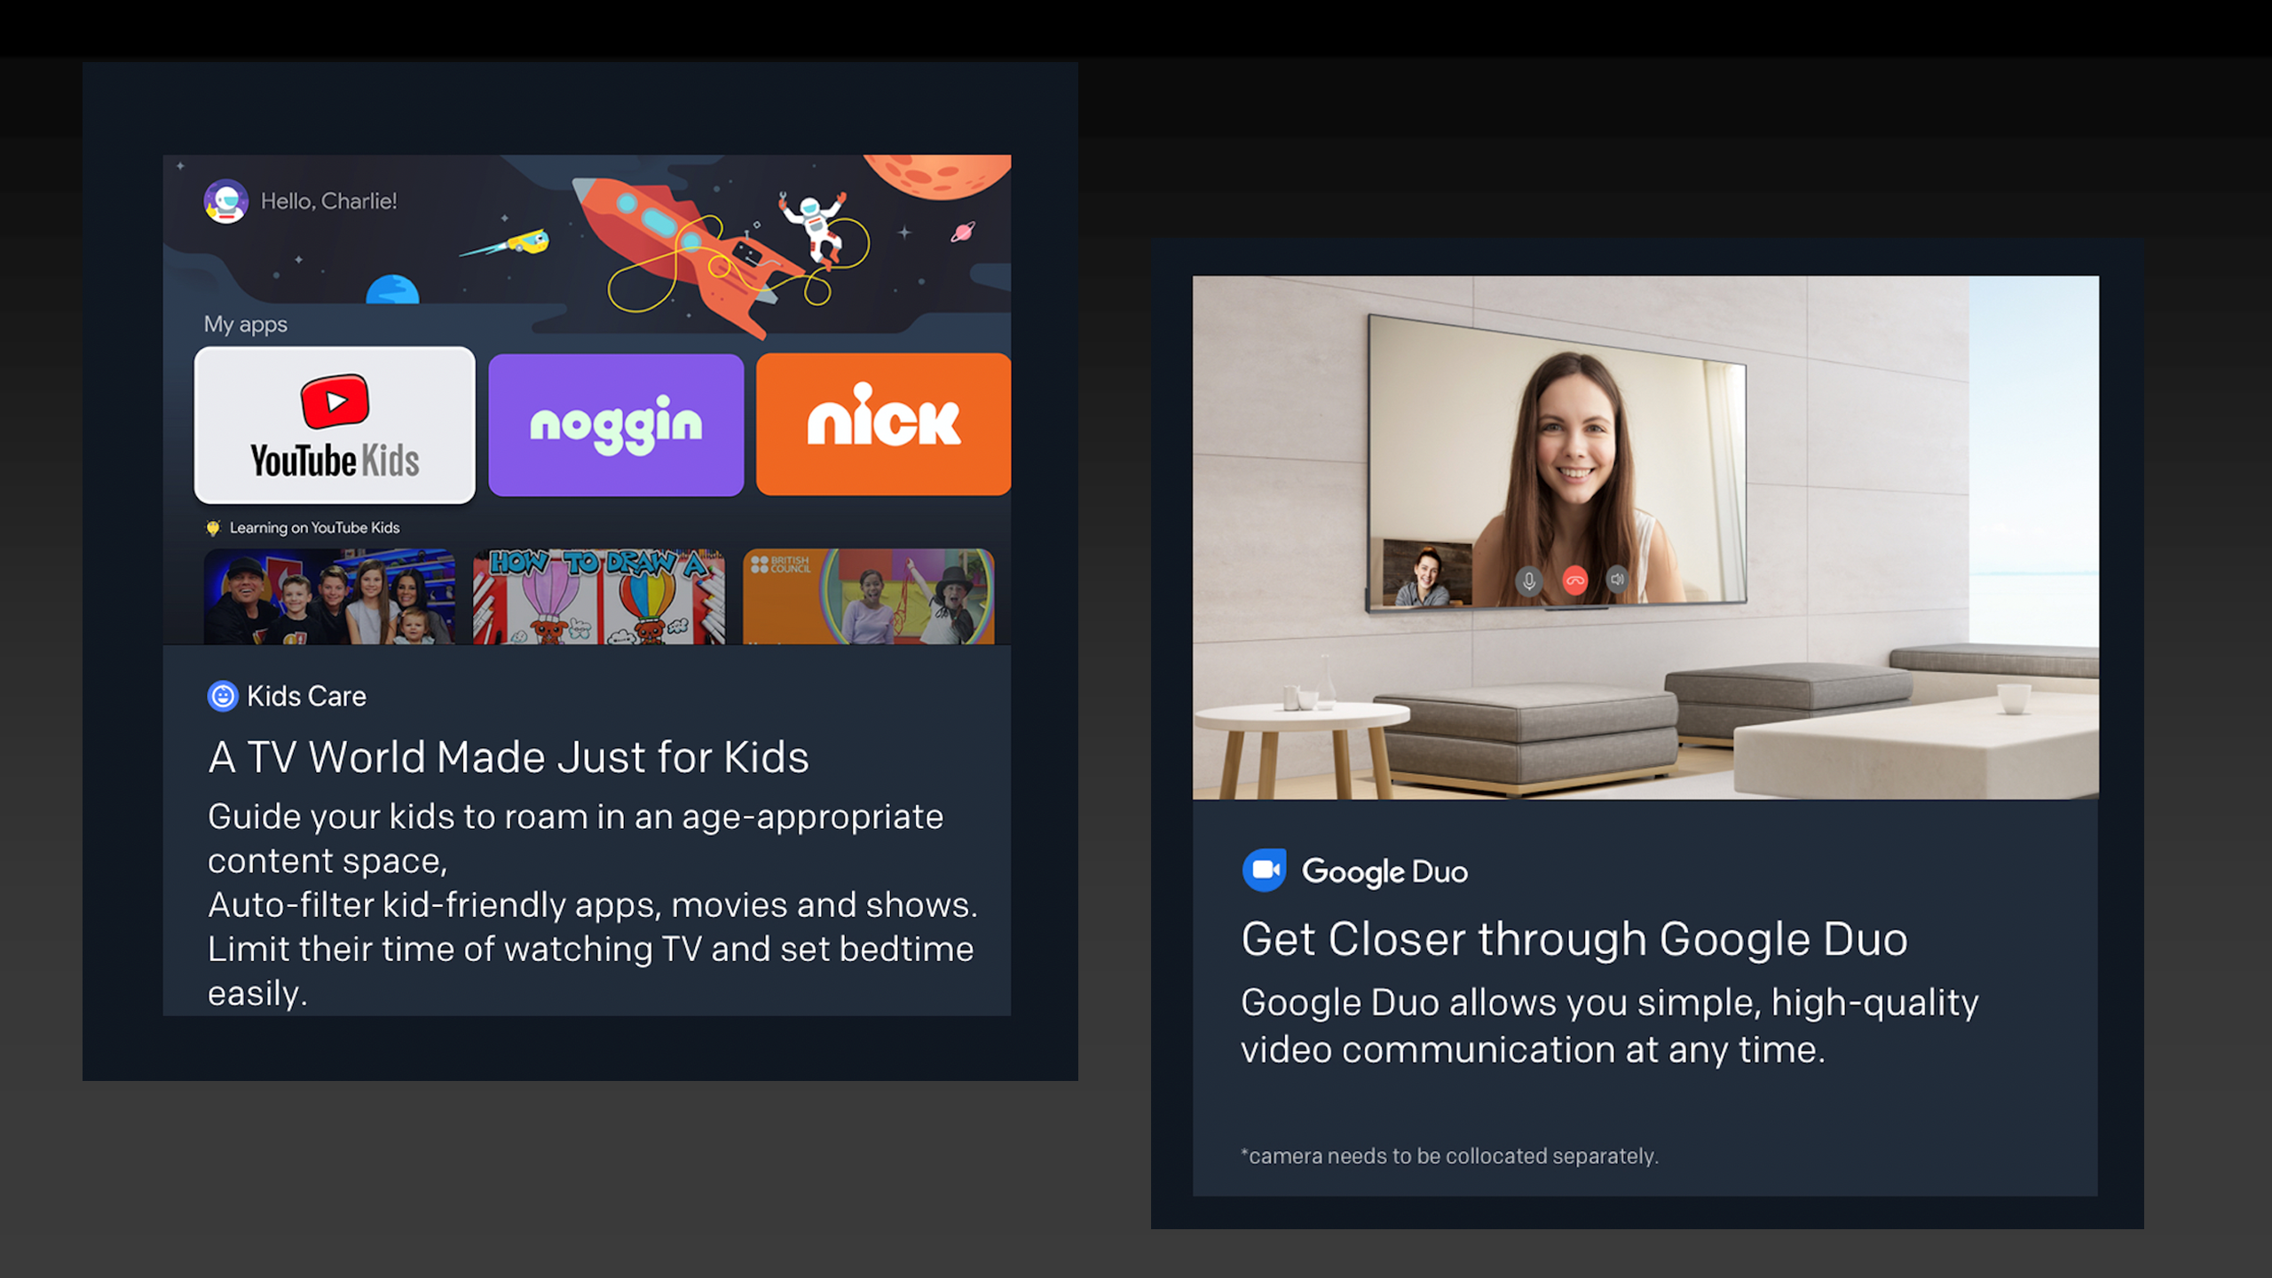Click the camera needs to be collocated footnote
This screenshot has height=1278, width=2272.
point(1449,1156)
